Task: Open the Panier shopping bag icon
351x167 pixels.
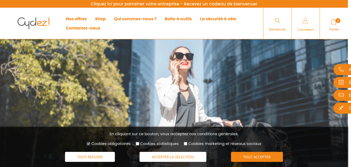Action: (334, 22)
